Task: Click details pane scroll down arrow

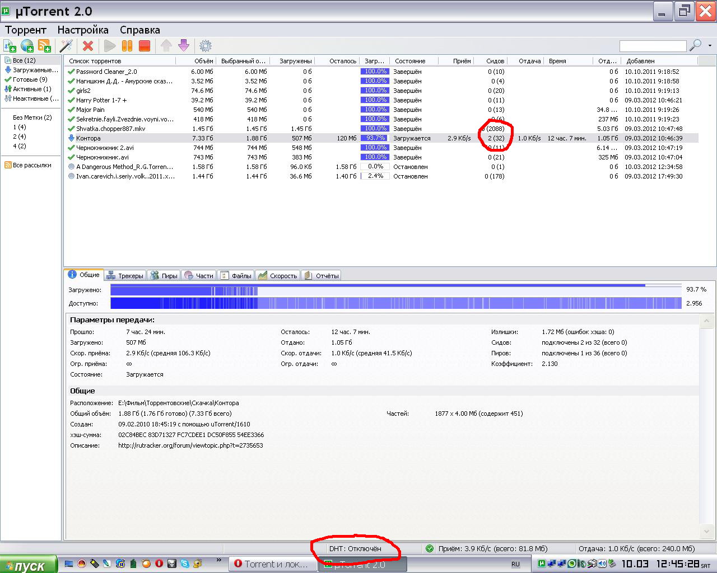Action: [706, 532]
